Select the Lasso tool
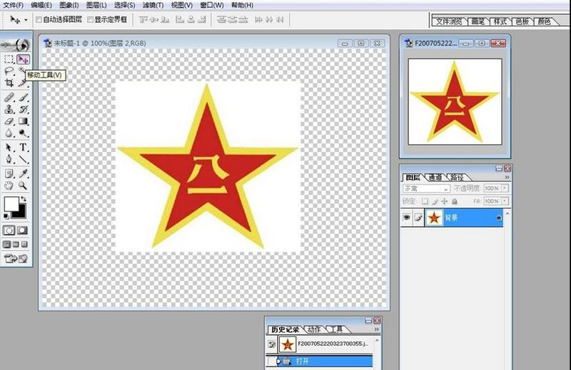 (9, 71)
